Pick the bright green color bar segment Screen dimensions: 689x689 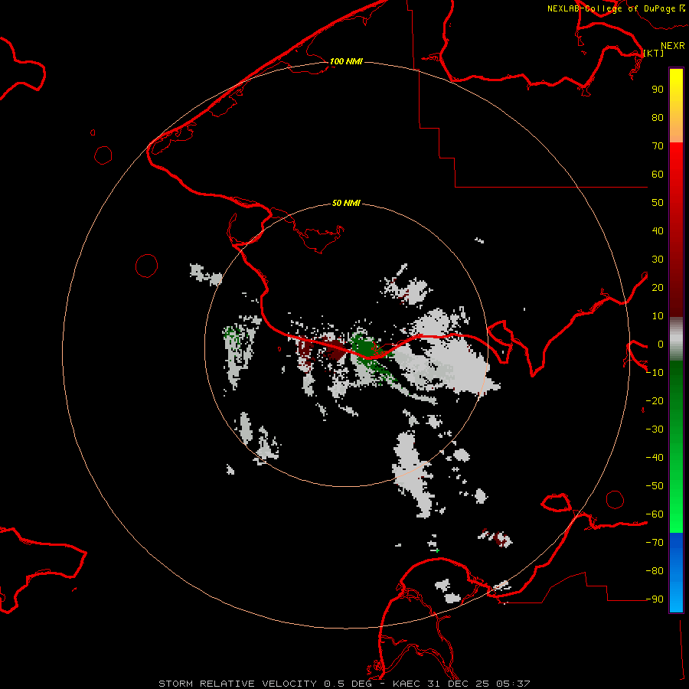click(x=676, y=447)
